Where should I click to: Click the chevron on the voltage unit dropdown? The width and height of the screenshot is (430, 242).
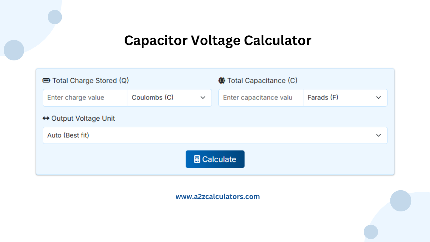(379, 135)
